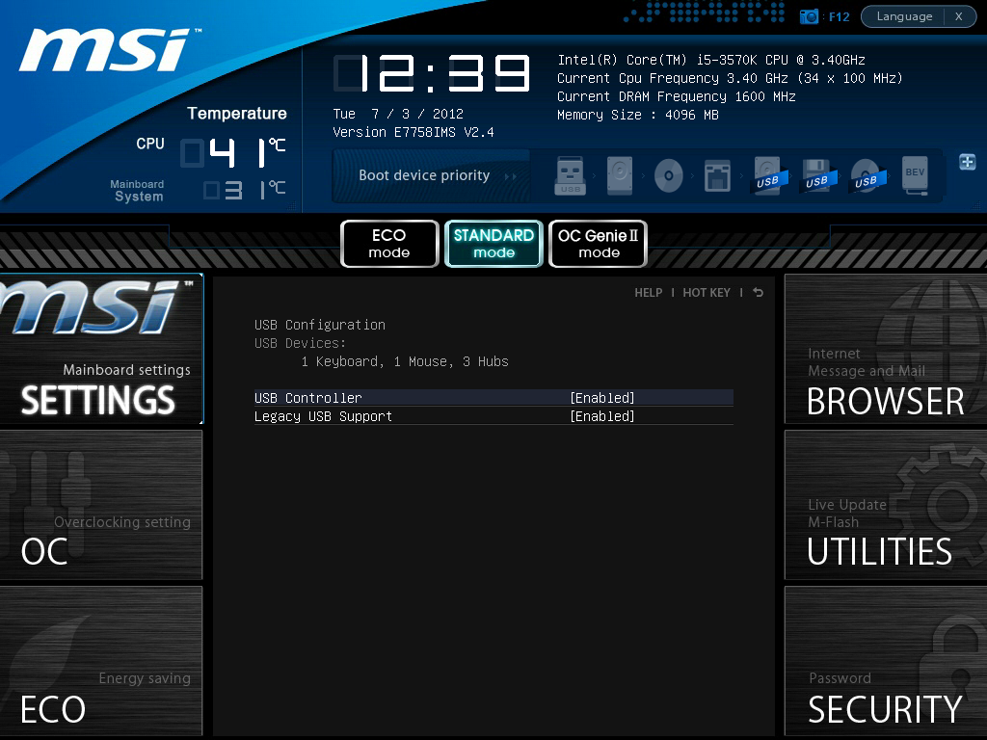Click the Intel Core i5-3570K CPU line
This screenshot has width=987, height=740.
coord(711,60)
